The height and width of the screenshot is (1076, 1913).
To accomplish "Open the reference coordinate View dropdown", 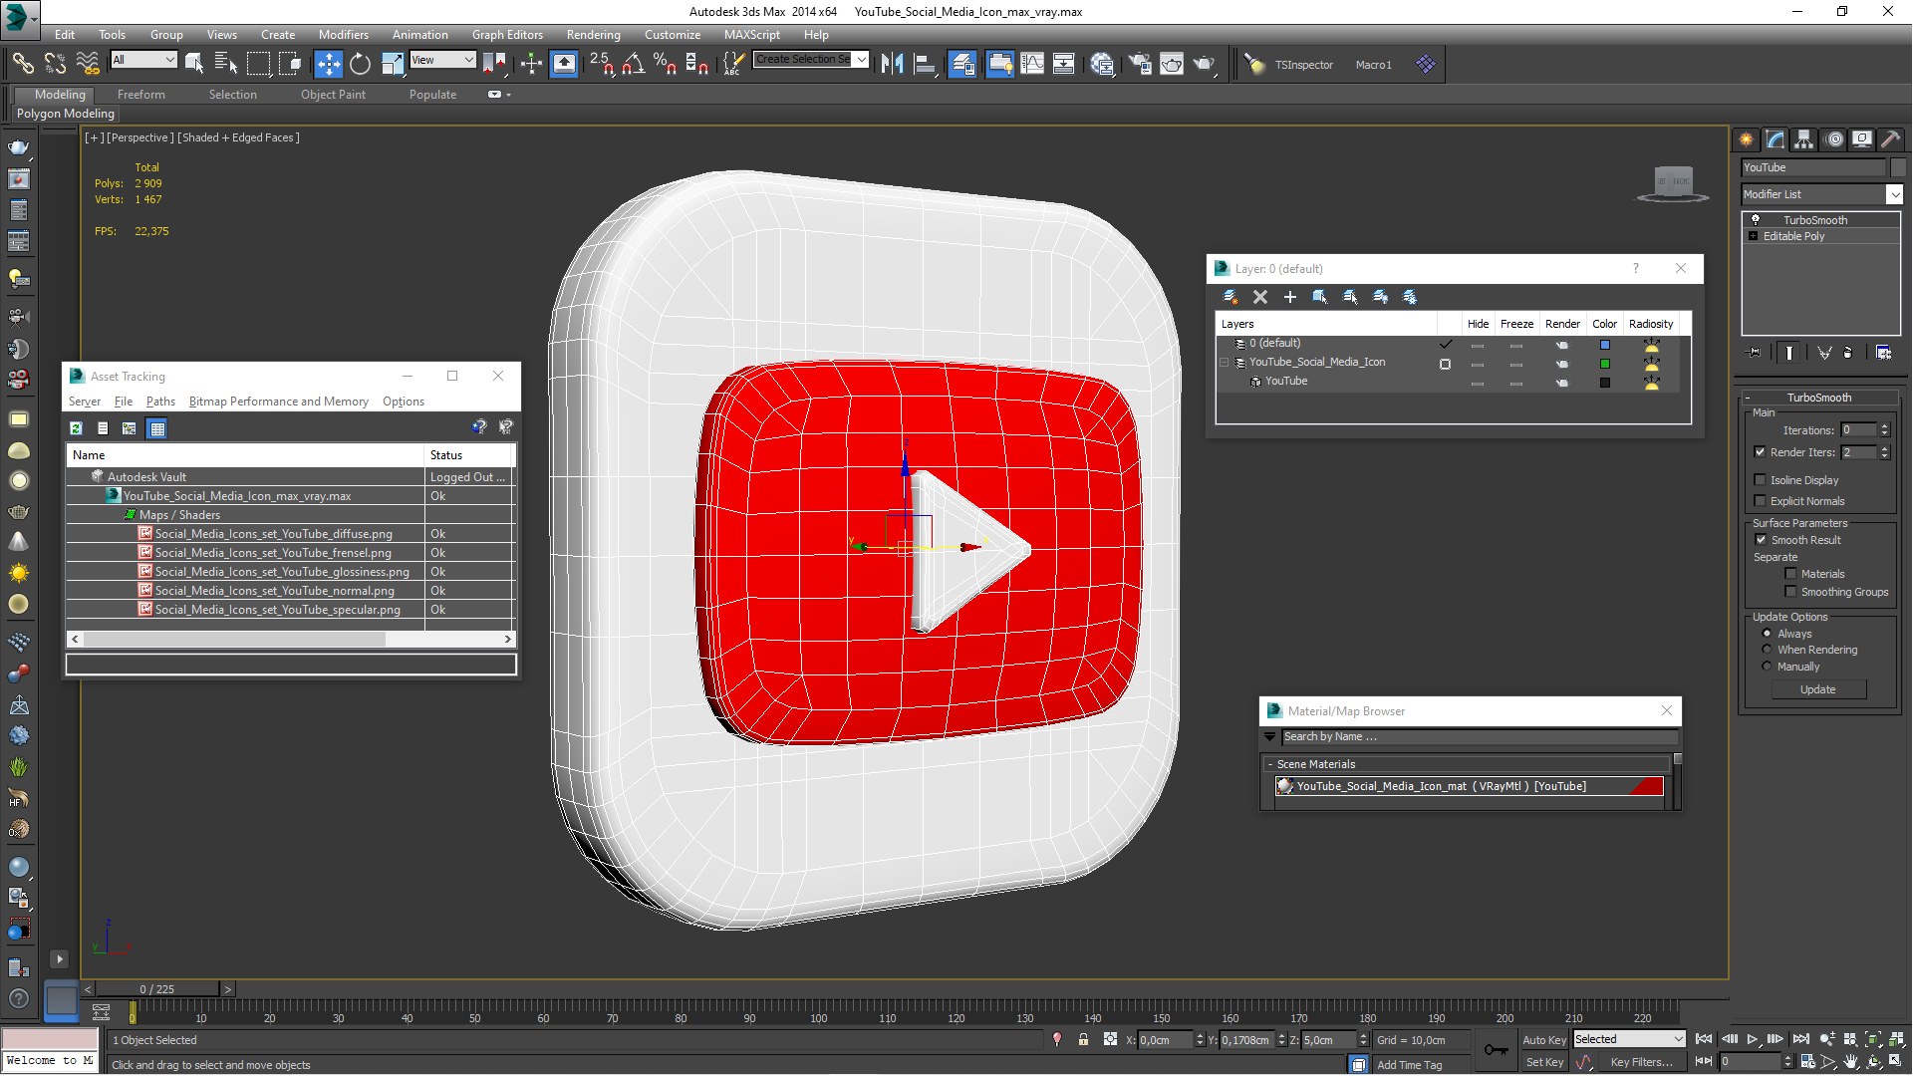I will 442,60.
